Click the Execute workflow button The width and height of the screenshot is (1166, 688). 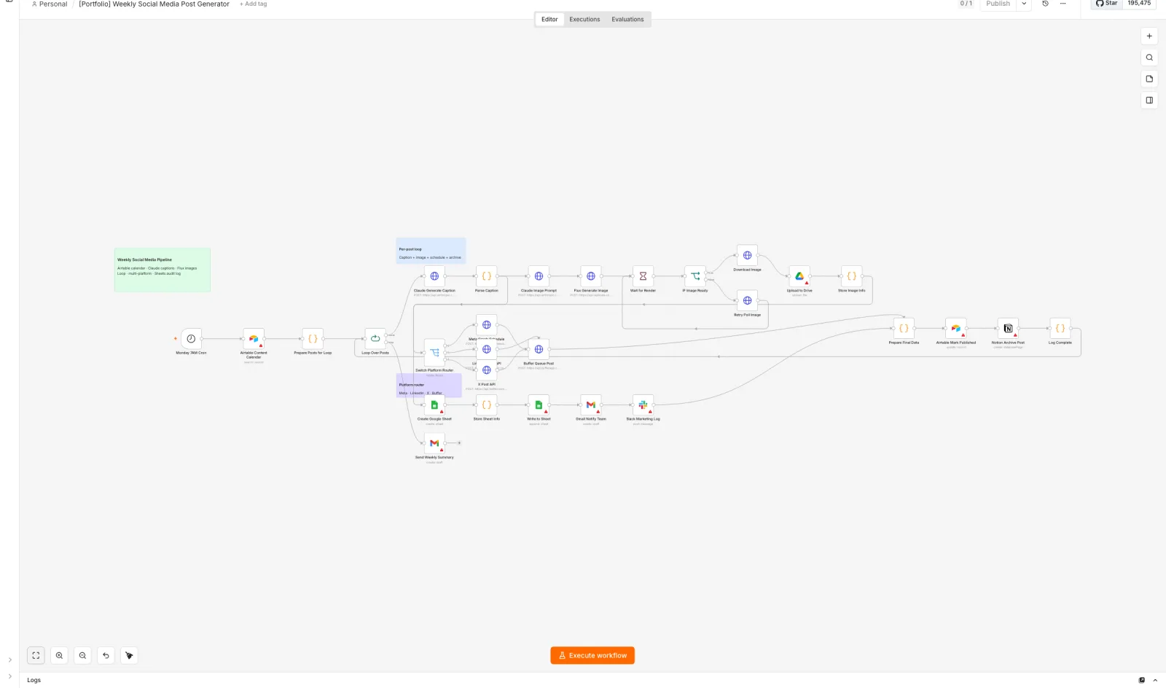point(592,656)
